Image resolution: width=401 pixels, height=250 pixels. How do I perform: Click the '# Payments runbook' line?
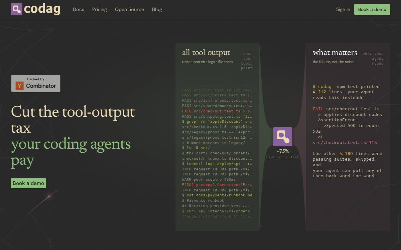203,201
